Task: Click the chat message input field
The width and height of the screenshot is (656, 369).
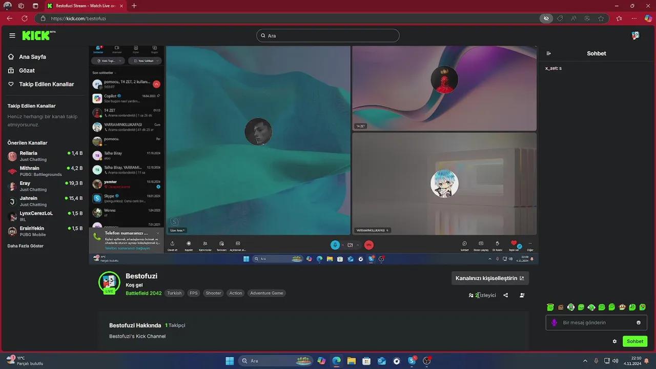Action: [x=596, y=322]
